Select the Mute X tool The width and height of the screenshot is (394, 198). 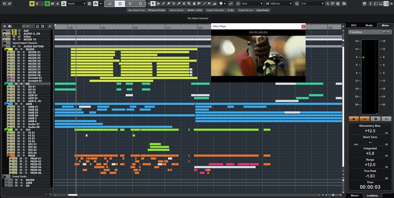click(184, 4)
